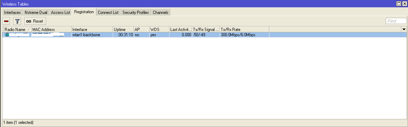
Task: Open the filter funnel tool
Action: [17, 21]
